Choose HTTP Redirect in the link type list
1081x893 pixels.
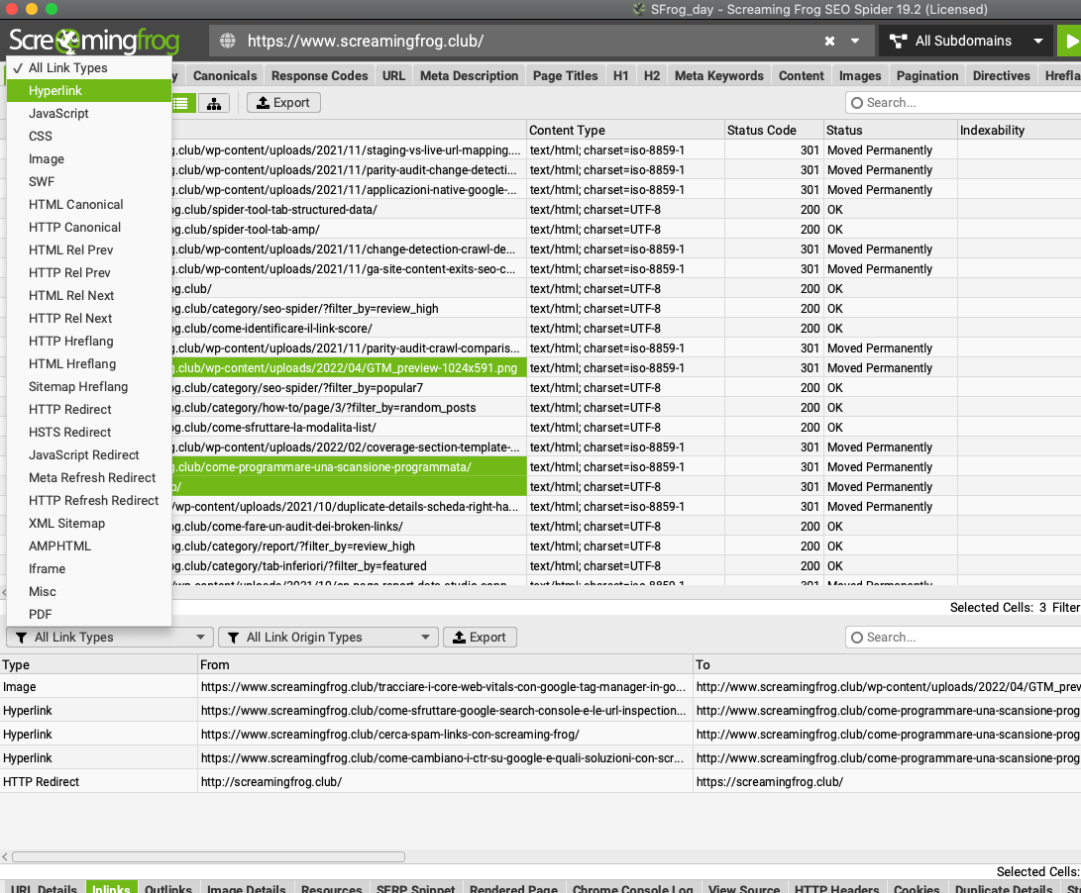pos(69,410)
